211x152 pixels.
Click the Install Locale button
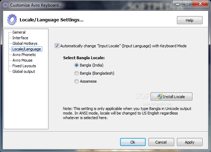coord(171,97)
